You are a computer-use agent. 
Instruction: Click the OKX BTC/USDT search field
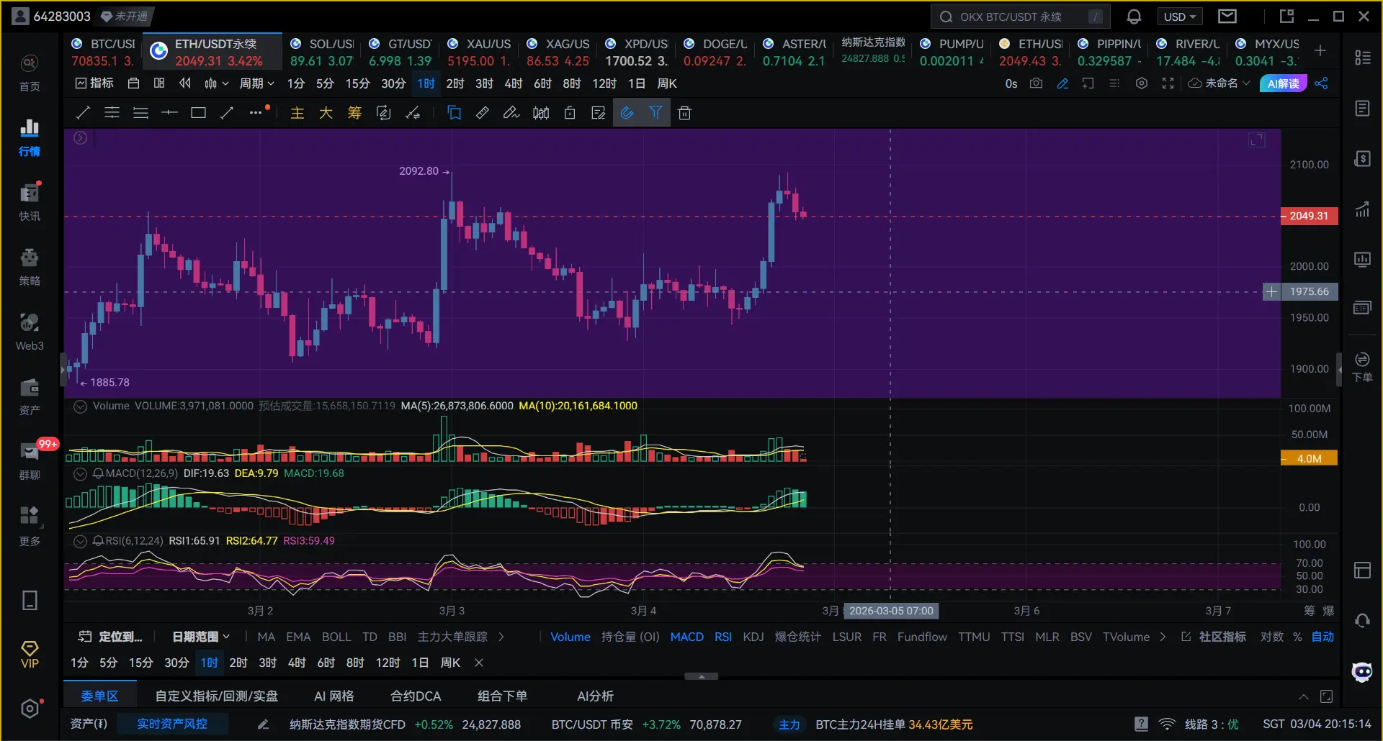click(x=1019, y=17)
